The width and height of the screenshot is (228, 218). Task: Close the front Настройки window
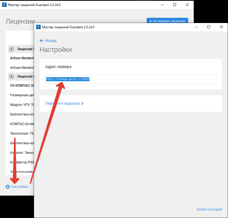(x=221, y=27)
